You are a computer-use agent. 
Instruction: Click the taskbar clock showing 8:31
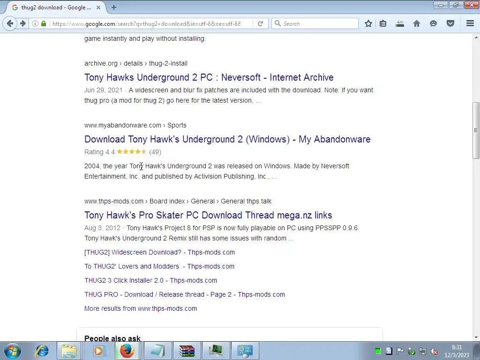point(457,351)
